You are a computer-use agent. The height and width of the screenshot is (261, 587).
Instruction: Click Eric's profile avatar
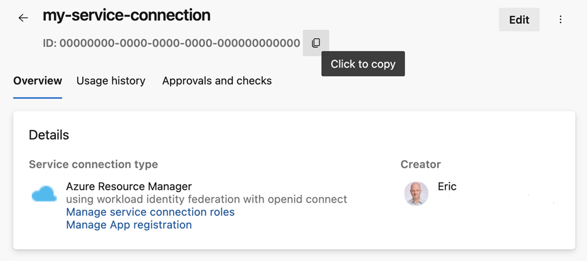point(416,194)
